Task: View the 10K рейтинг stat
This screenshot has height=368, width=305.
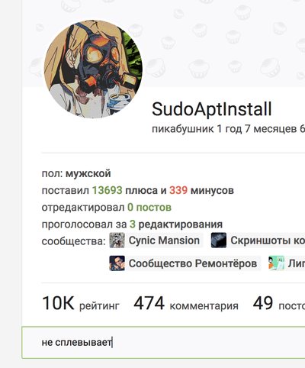Action: (81, 303)
